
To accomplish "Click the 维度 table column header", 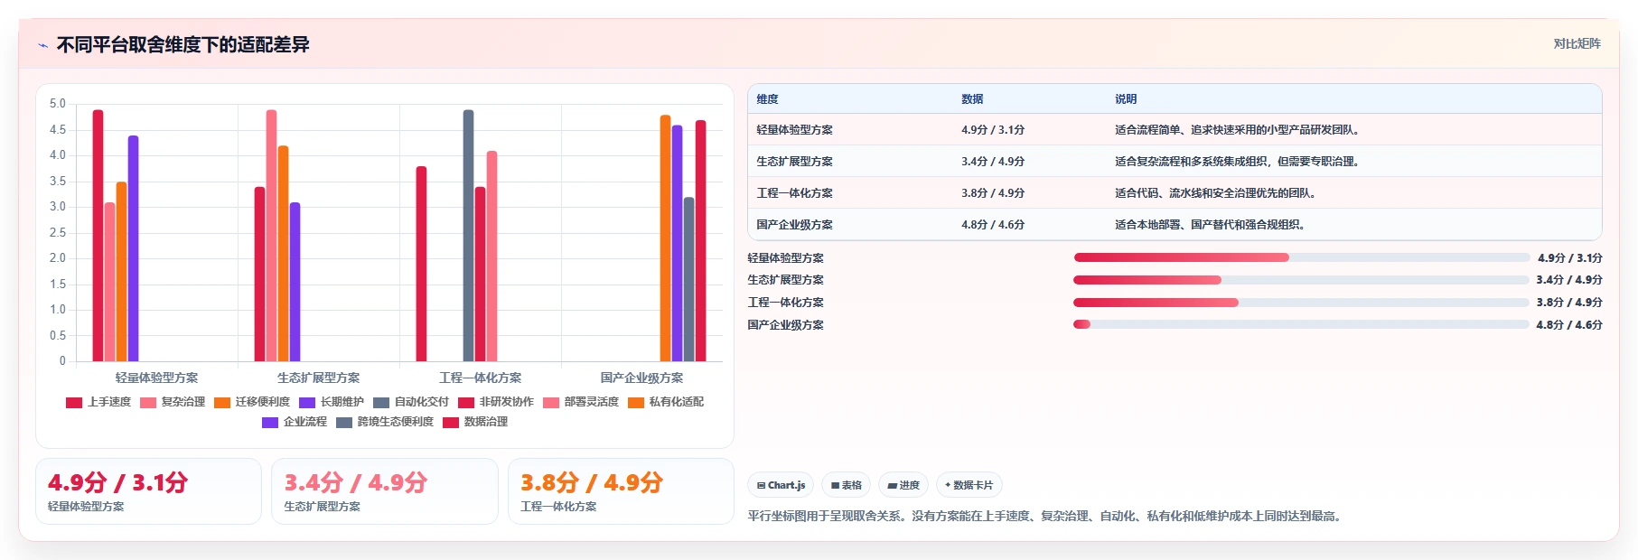I will (x=767, y=99).
